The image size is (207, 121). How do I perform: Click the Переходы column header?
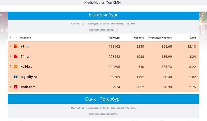point(114,38)
